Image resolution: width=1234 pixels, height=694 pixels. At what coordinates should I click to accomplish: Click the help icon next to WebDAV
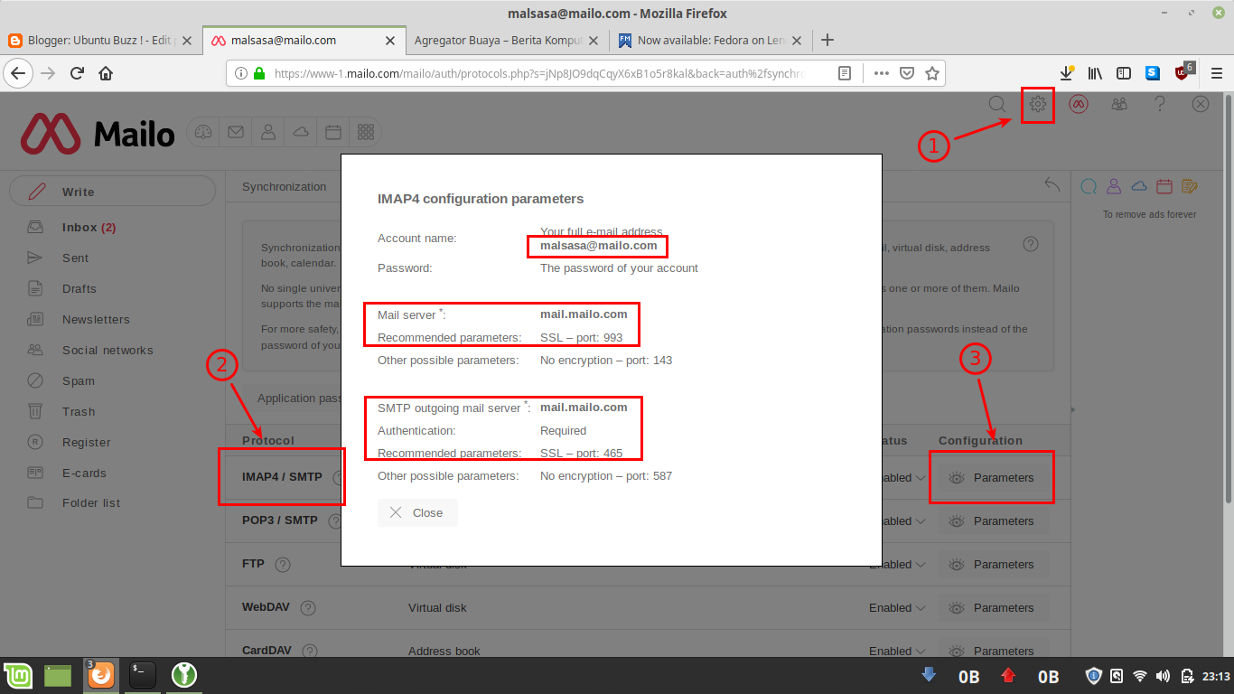tap(308, 608)
